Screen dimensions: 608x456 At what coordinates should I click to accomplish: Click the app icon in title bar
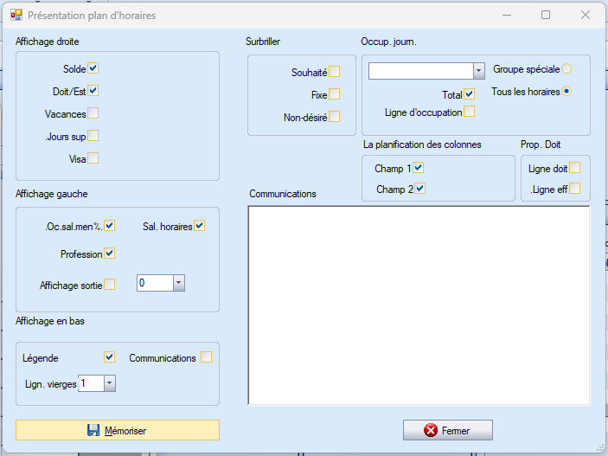(16, 15)
